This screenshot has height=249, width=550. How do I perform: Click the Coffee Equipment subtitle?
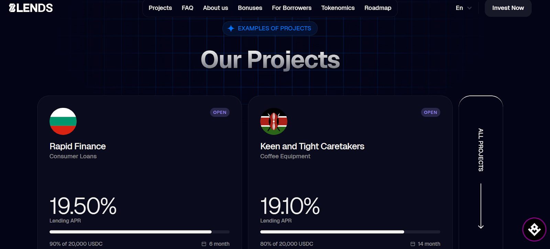(285, 156)
